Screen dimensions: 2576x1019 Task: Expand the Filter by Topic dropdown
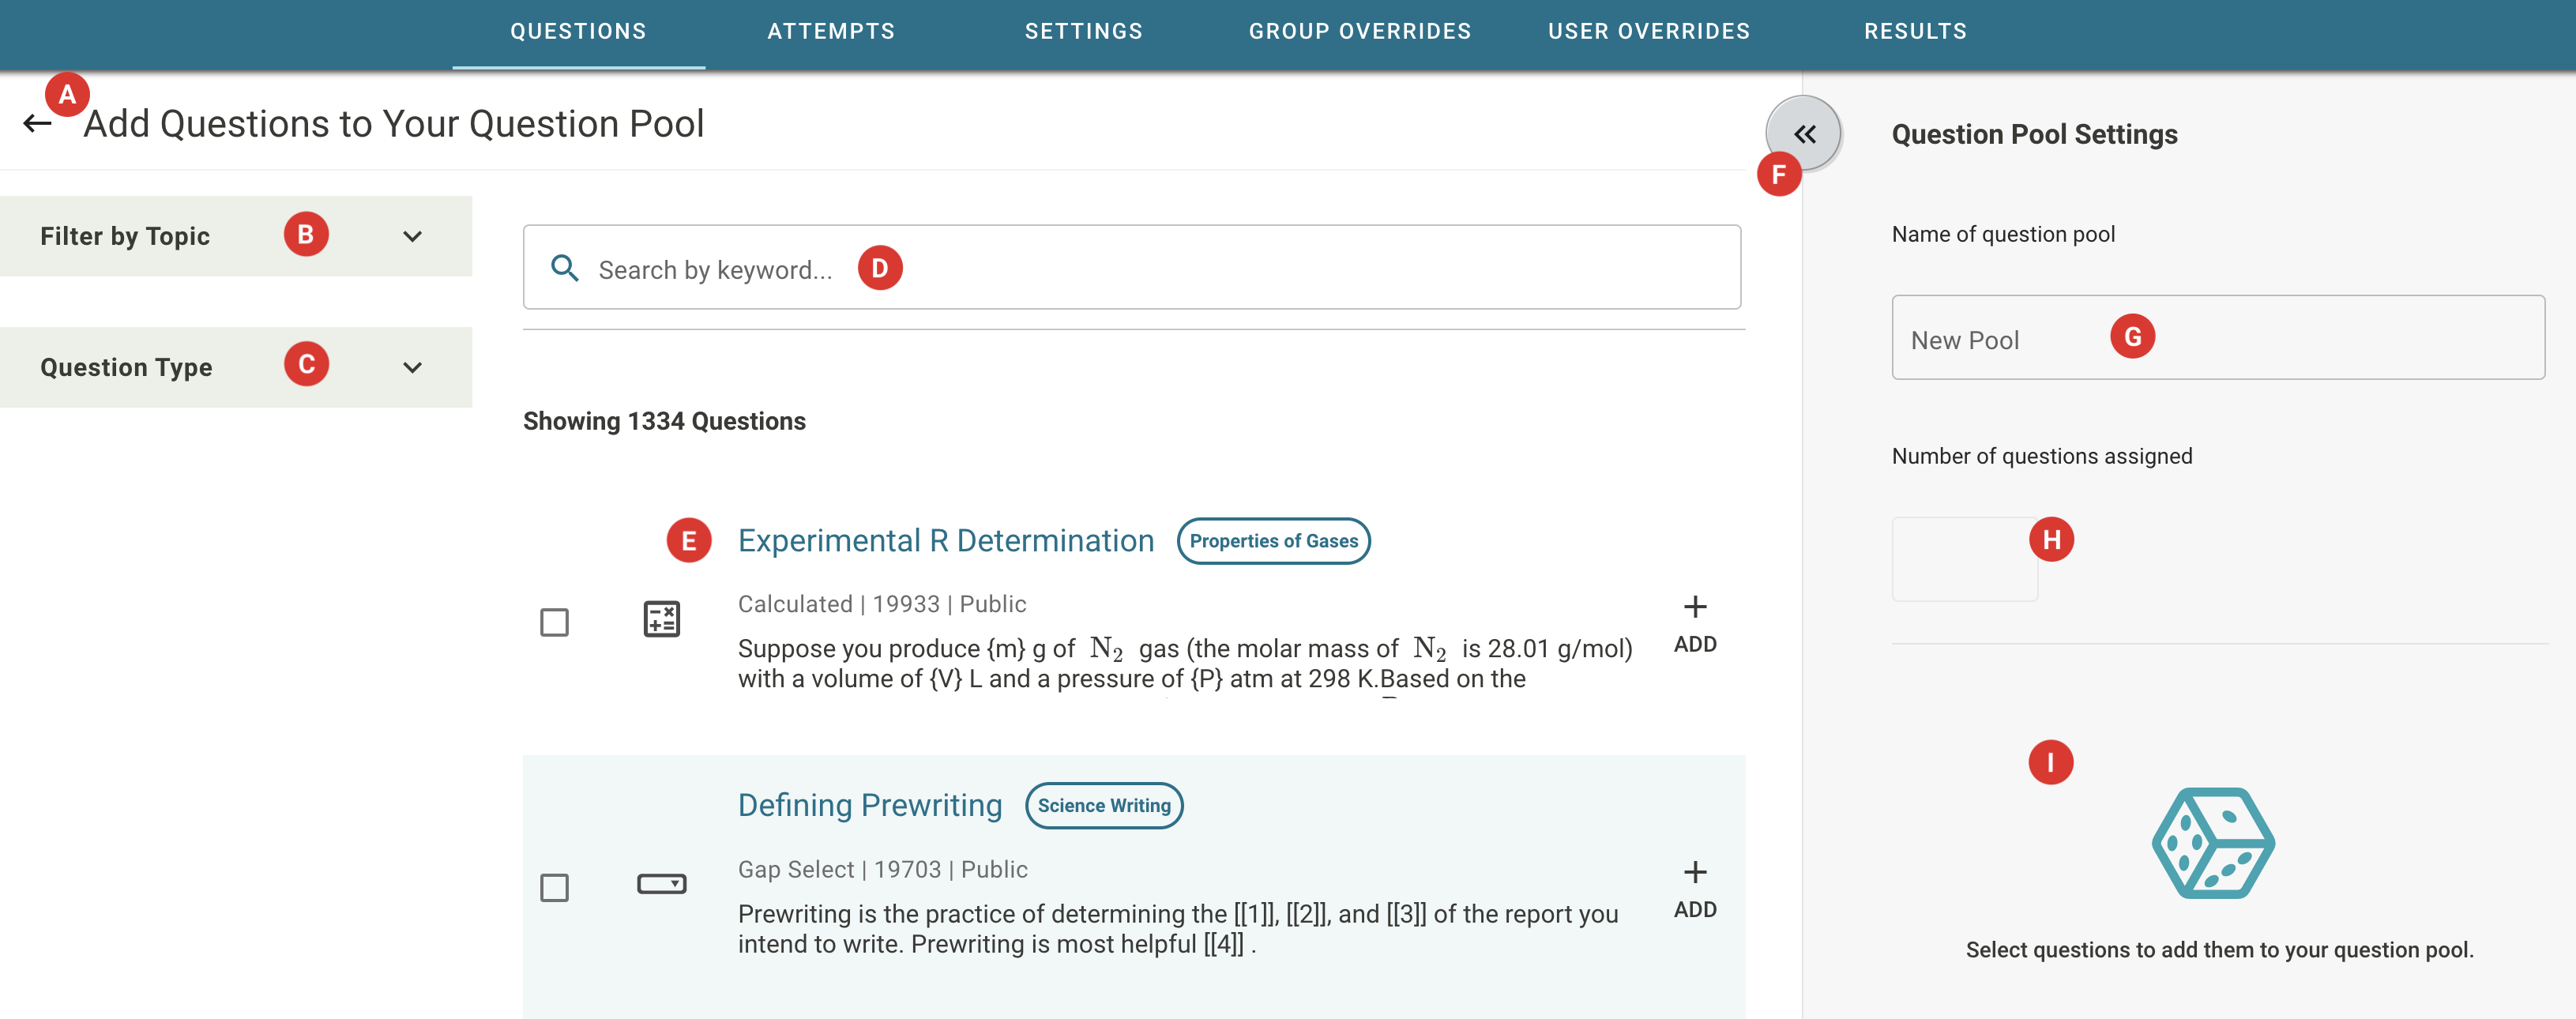pos(412,237)
